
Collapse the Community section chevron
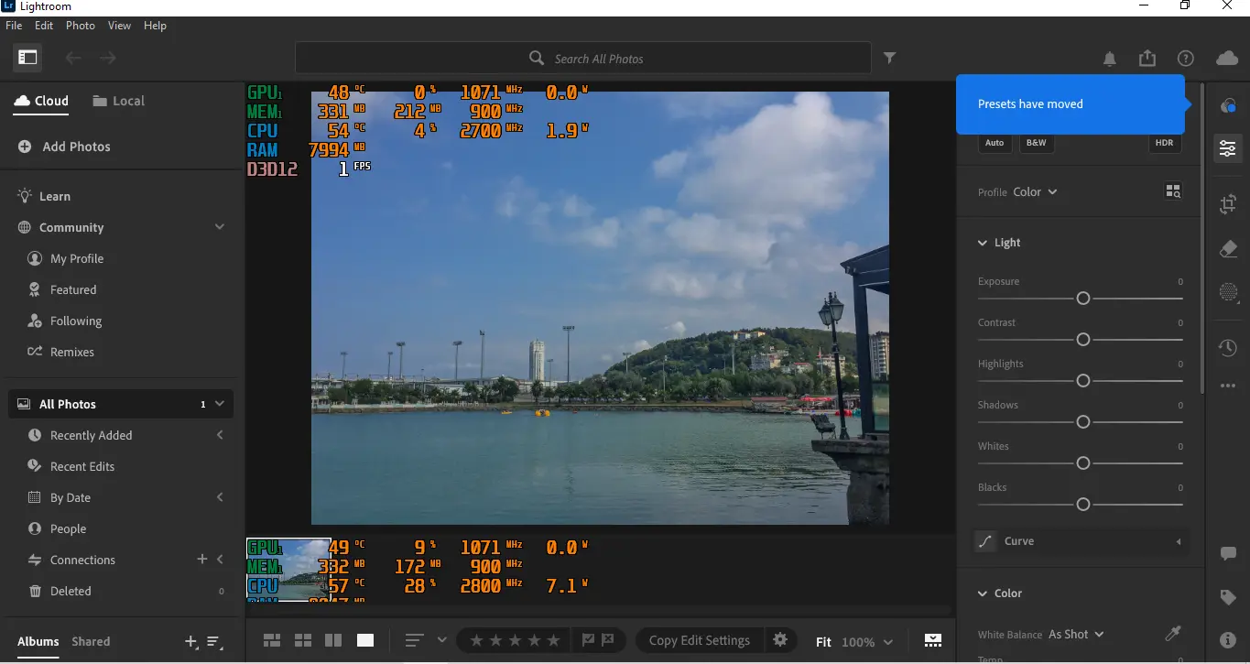click(x=220, y=227)
